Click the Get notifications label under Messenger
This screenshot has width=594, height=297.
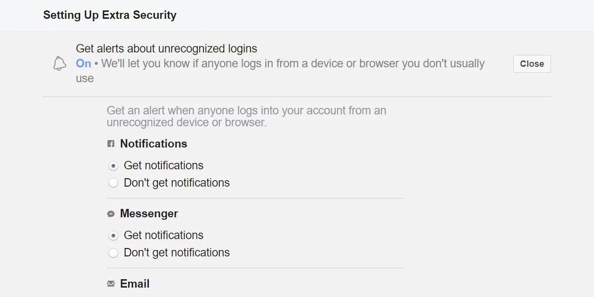[163, 235]
